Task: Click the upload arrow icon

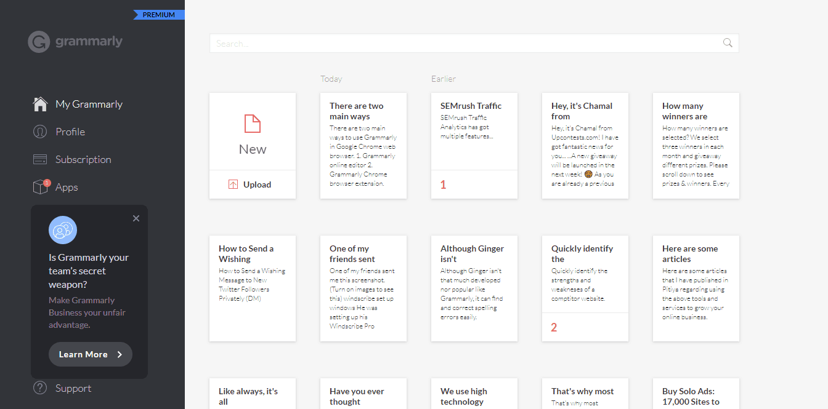Action: pyautogui.click(x=233, y=185)
